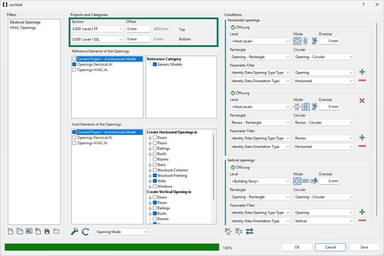Open settings with the wrench icon

74,231
